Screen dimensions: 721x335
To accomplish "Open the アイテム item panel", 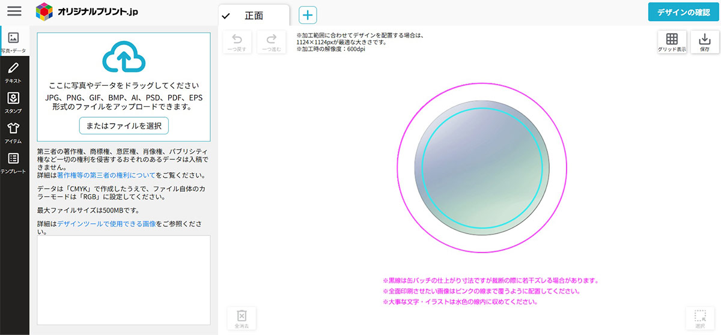I will point(14,133).
